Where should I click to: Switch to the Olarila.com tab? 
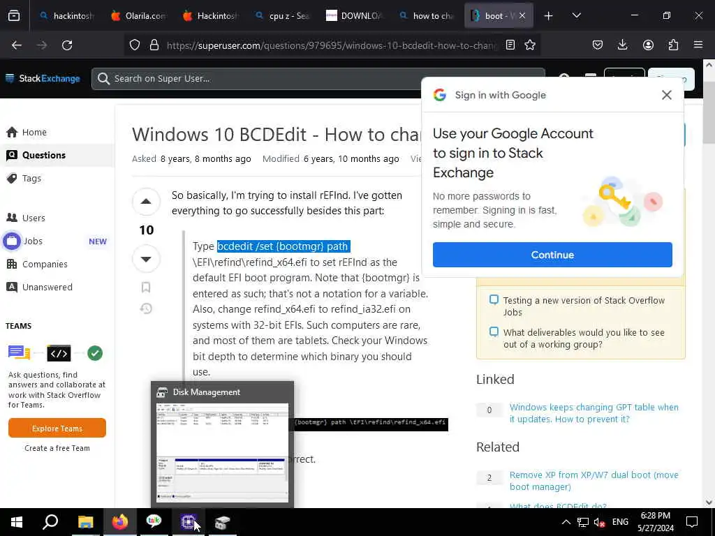click(x=138, y=16)
